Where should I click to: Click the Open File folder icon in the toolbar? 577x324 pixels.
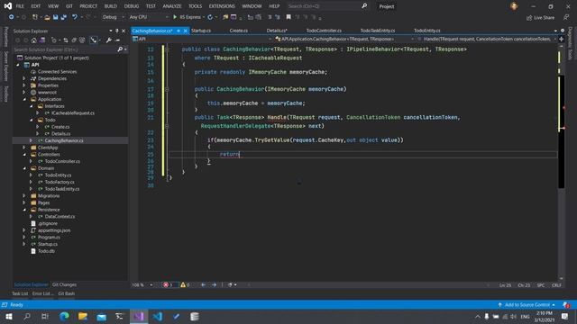[x=47, y=17]
